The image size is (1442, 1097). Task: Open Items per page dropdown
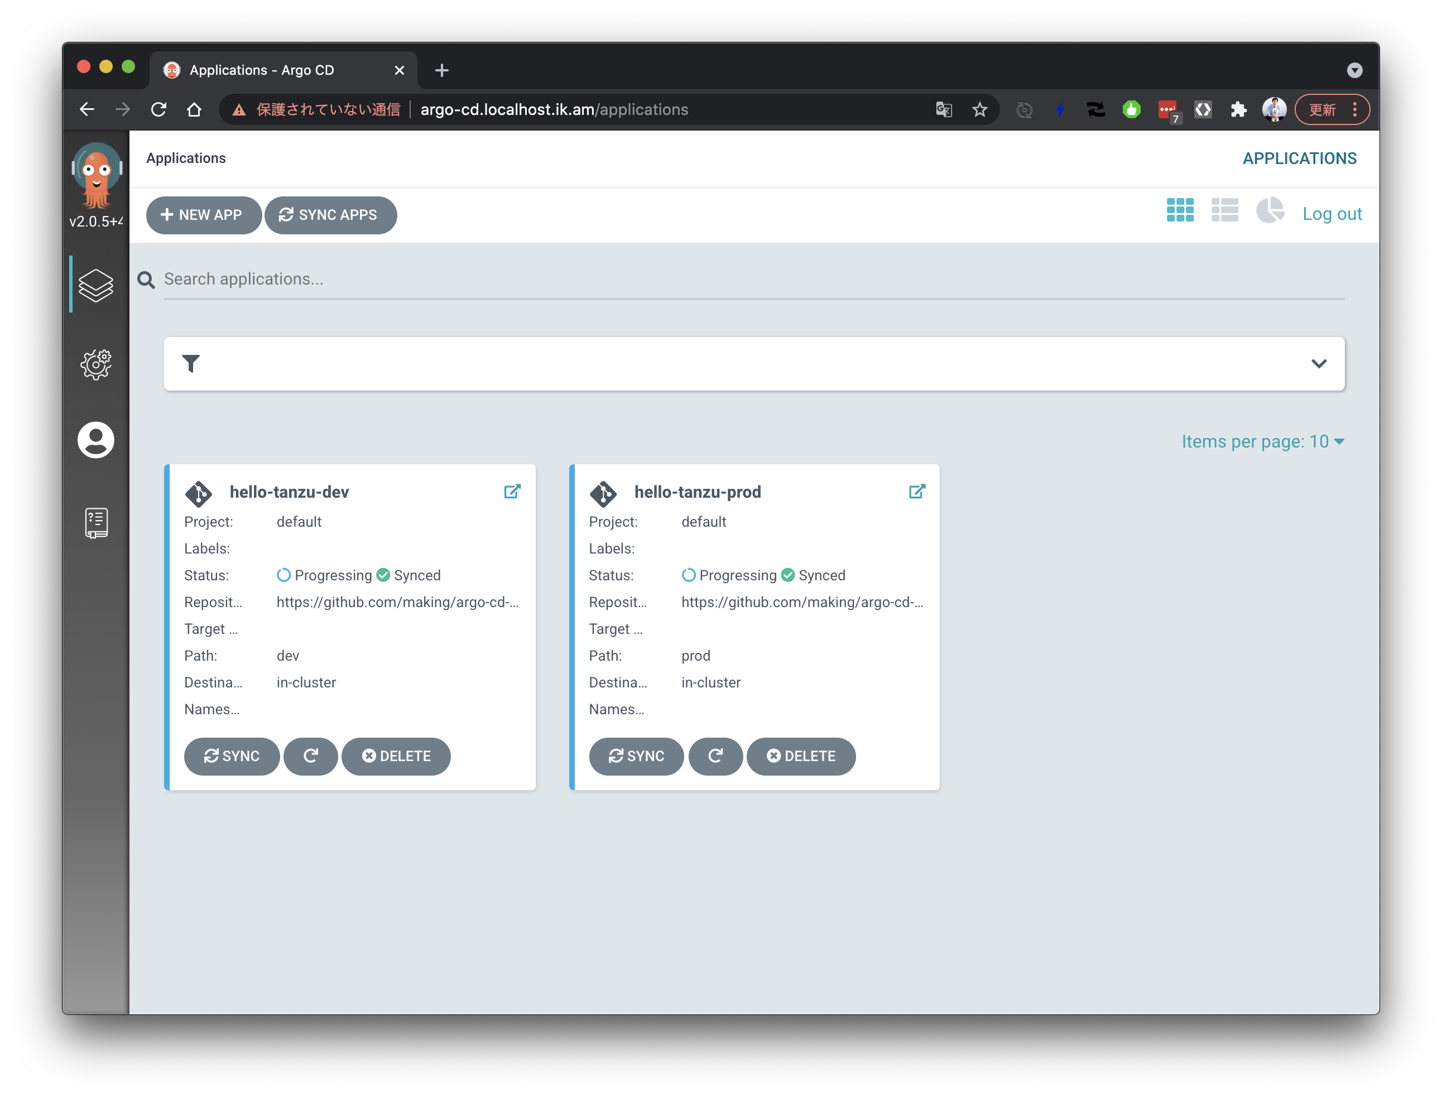1262,442
